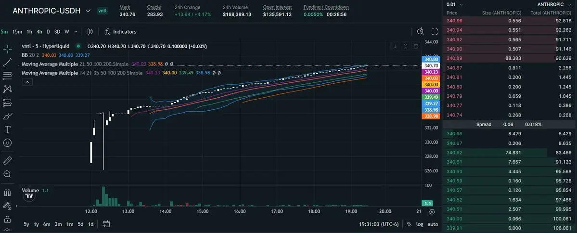The height and width of the screenshot is (233, 577).
Task: Switch to the 3D timeframe
Action: [x=57, y=32]
